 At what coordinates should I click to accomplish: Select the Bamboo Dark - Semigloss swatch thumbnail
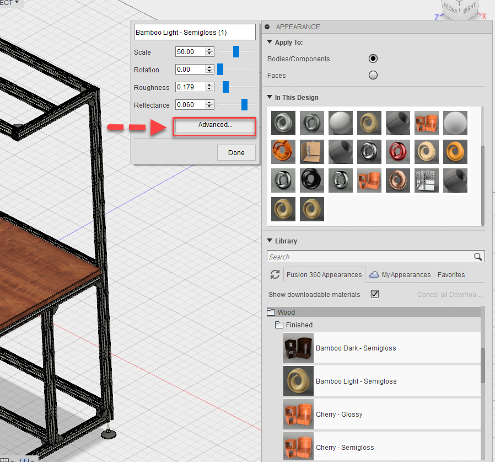coord(298,348)
